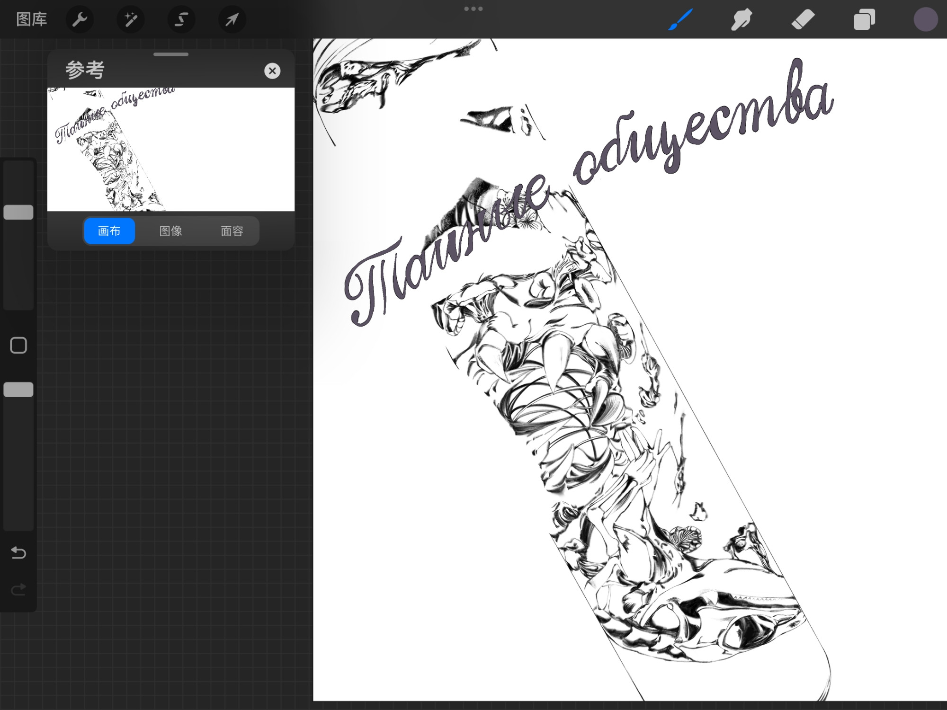Open the Adjustments magic wand menu

tap(130, 19)
